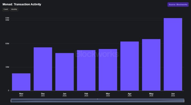Click the Jun 2026 x-axis label
Image resolution: width=191 pixels, height=105 pixels.
point(173,95)
